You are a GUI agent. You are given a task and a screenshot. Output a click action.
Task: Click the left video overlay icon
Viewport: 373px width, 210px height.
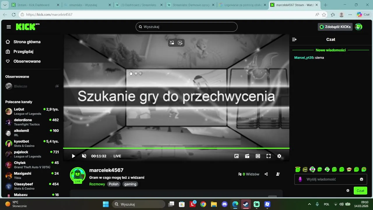(172, 43)
